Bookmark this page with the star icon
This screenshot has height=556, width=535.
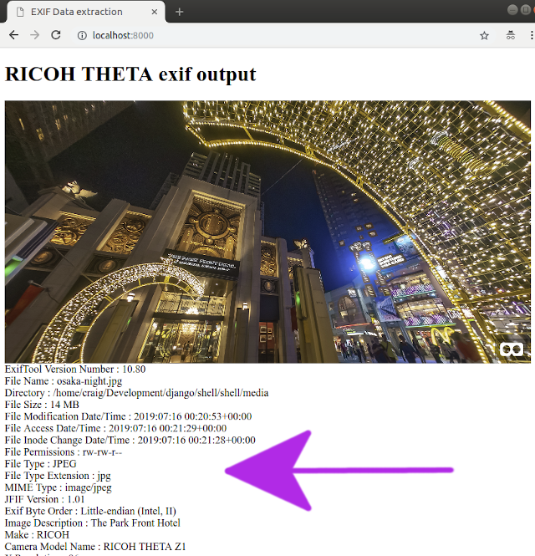click(x=484, y=35)
